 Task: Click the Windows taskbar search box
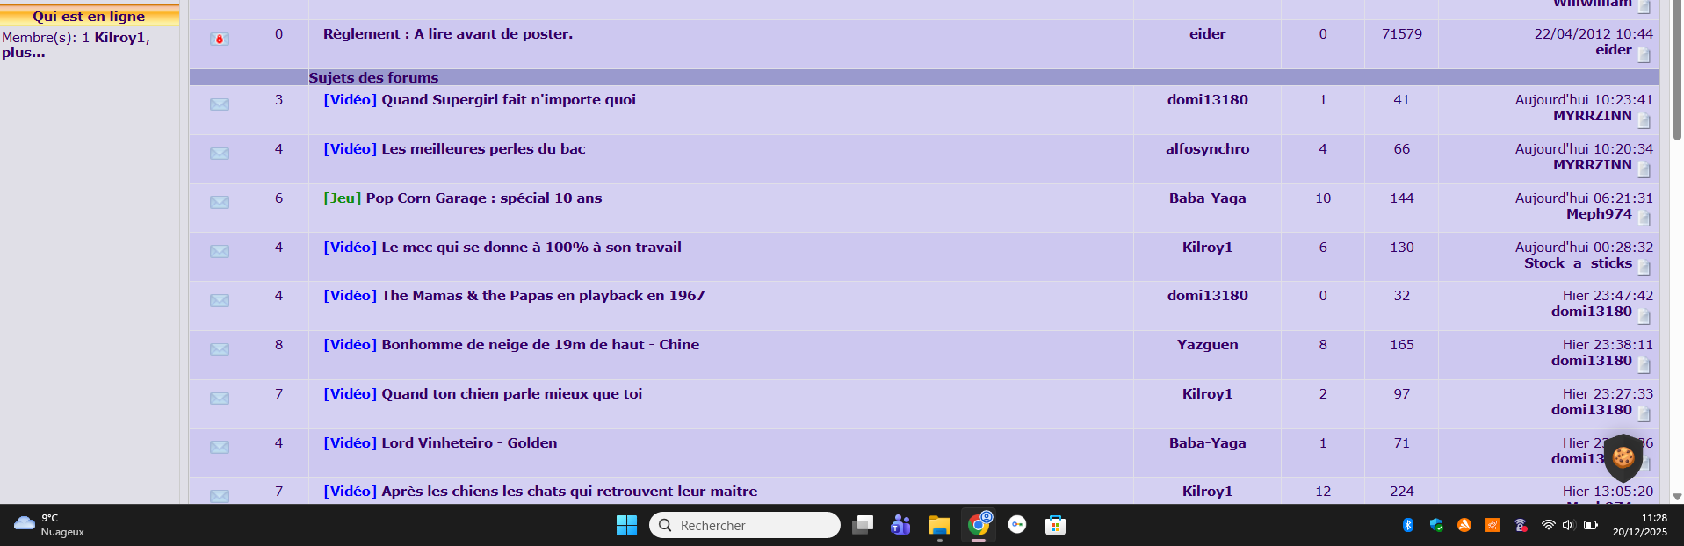coord(745,525)
